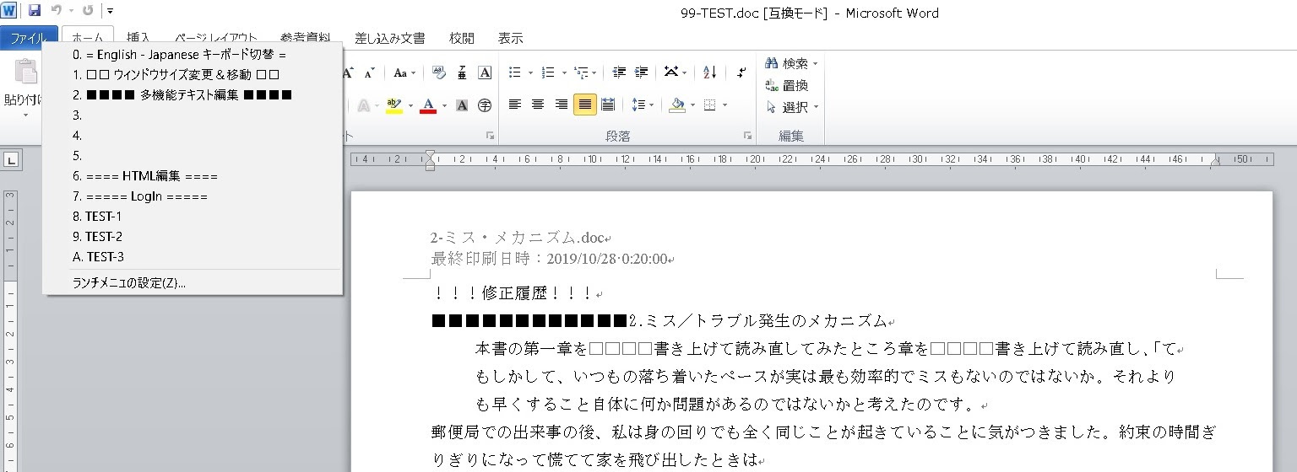The image size is (1297, 472).
Task: Click the Save icon in Quick Access toolbar
Action: [35, 11]
